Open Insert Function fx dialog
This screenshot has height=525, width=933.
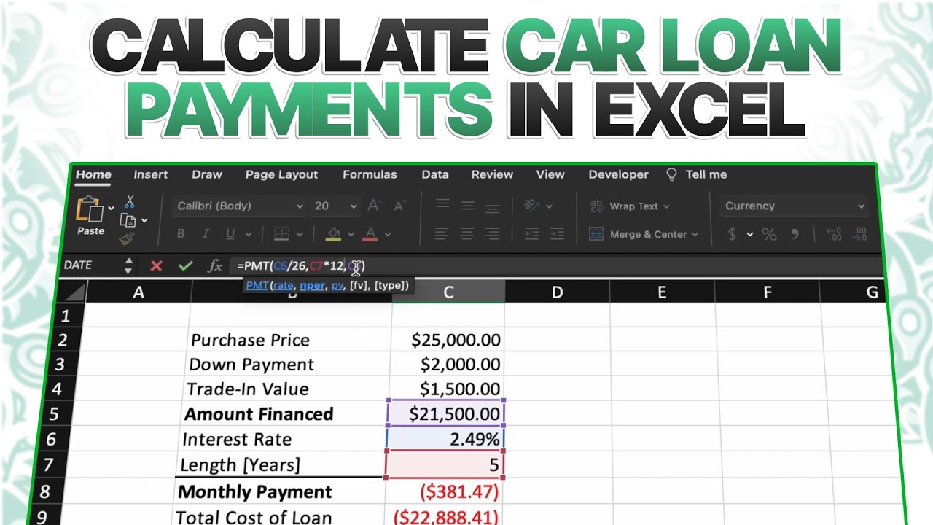pos(215,265)
